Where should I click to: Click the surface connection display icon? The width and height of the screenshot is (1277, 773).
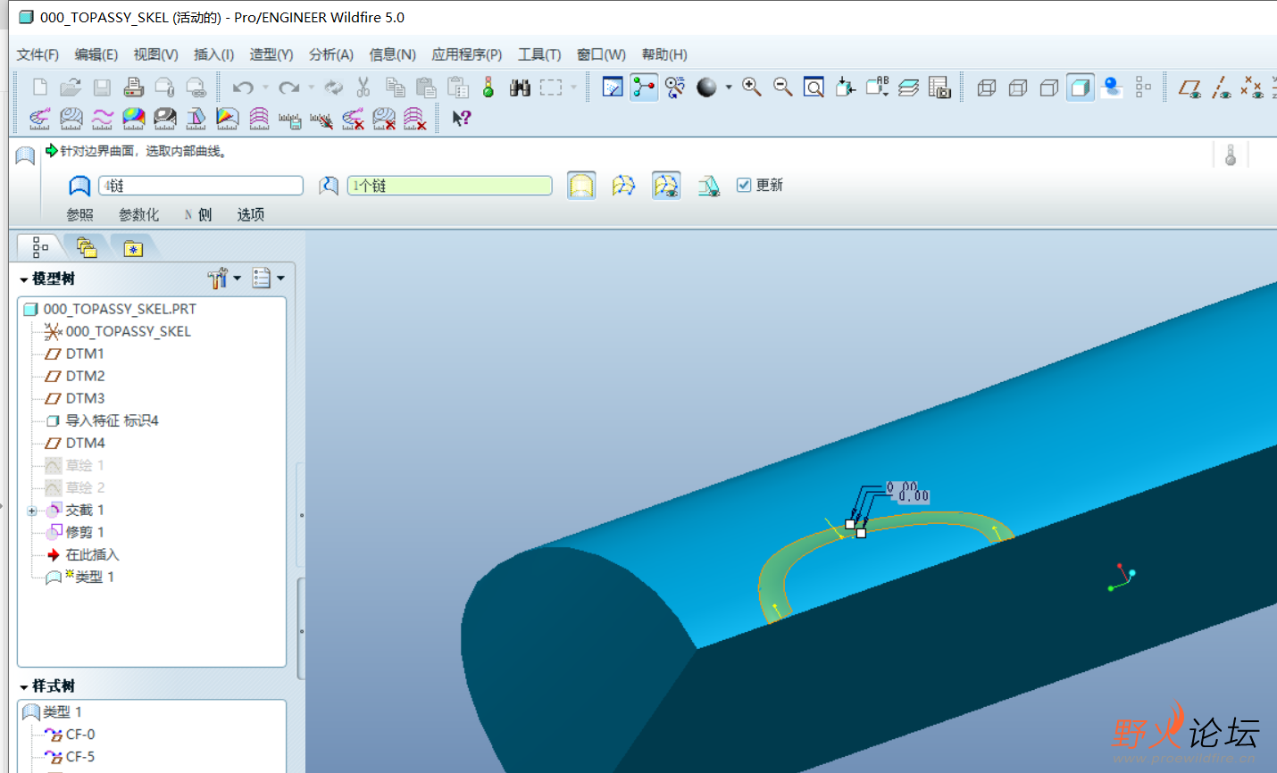coord(666,186)
